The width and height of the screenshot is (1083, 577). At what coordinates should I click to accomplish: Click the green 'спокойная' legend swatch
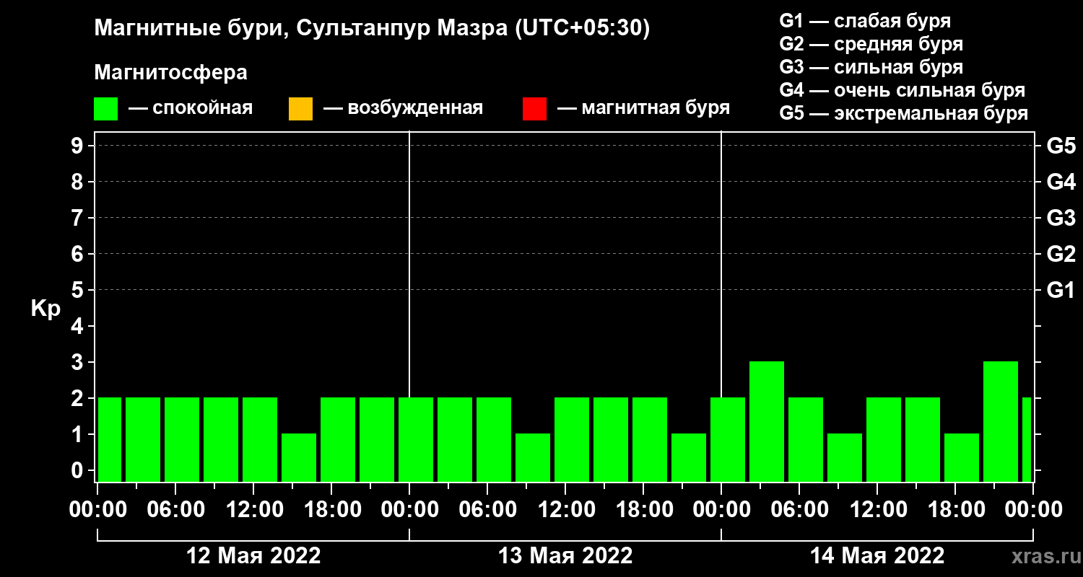(106, 109)
